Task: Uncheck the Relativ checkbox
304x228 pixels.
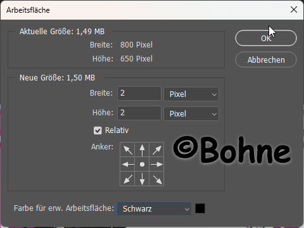Action: [x=98, y=130]
